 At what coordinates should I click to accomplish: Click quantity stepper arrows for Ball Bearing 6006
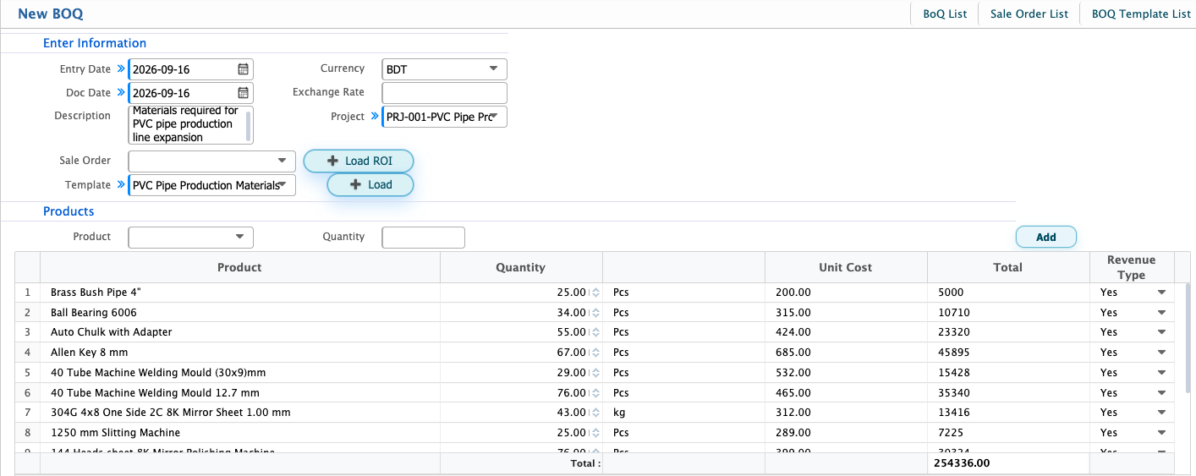pyautogui.click(x=595, y=313)
